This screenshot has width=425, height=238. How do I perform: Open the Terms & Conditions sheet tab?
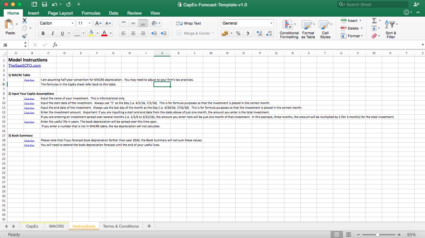[x=121, y=226]
